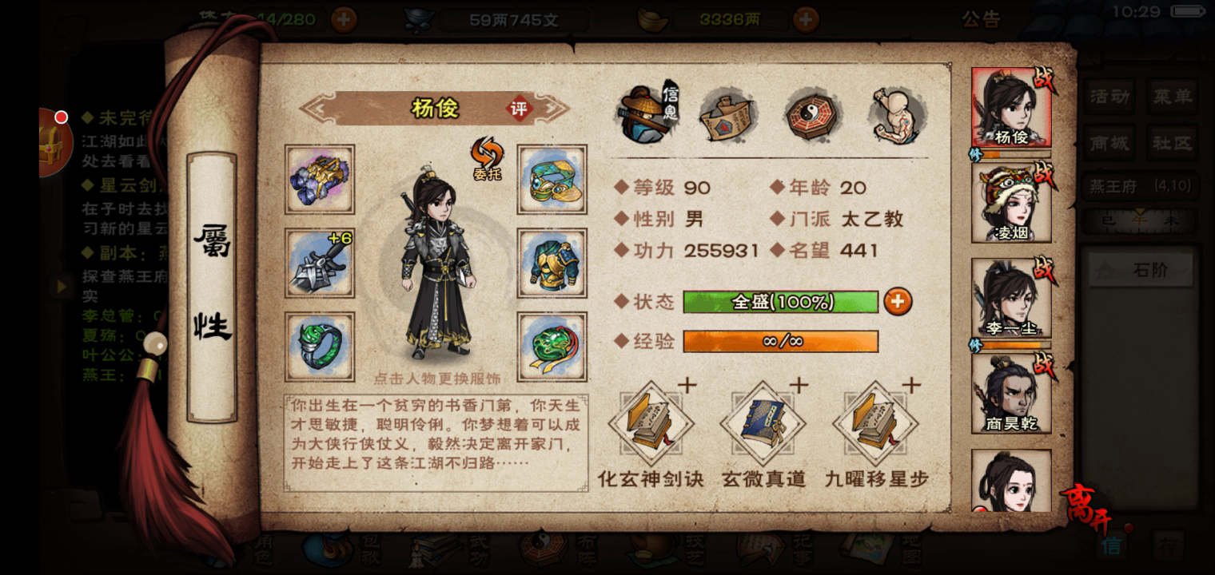Tap the 委托 entrust swap icon

click(487, 158)
